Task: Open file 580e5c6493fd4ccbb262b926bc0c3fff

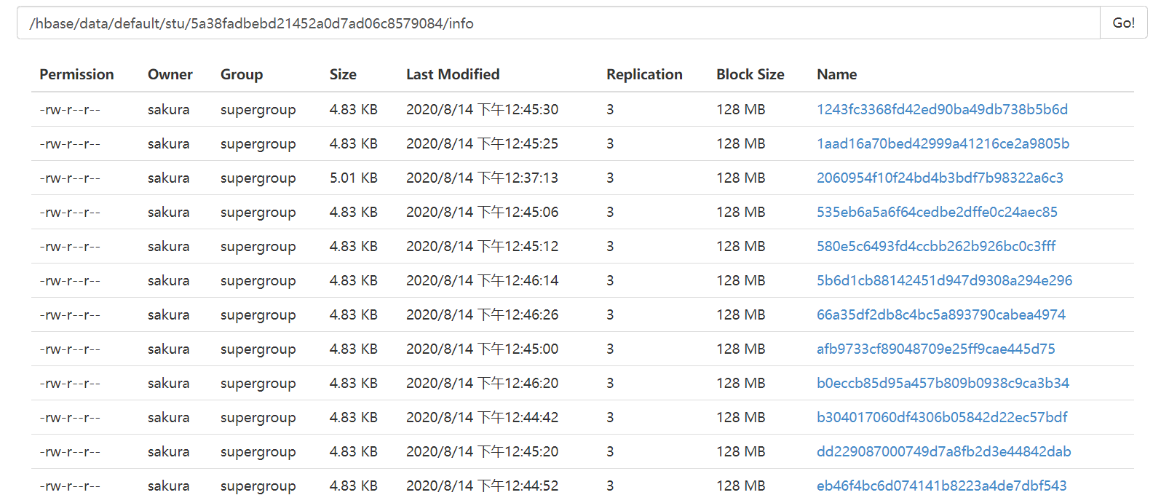Action: [936, 246]
